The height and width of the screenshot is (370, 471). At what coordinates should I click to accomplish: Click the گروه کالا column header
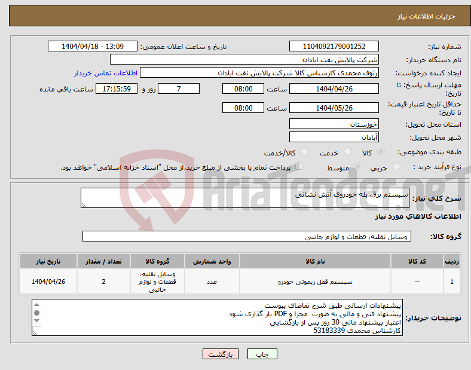coord(157,261)
